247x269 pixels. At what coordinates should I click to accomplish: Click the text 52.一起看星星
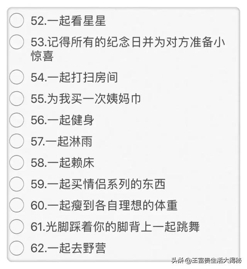pyautogui.click(x=68, y=20)
